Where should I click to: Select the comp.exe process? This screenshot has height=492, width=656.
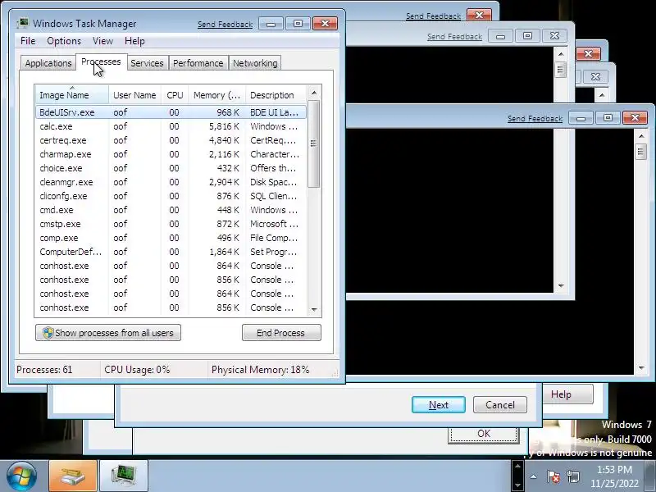(171, 238)
